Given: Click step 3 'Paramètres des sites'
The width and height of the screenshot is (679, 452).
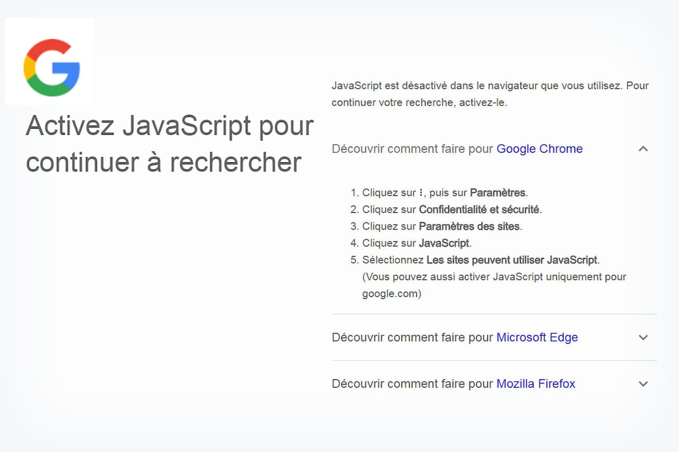Looking at the screenshot, I should (x=437, y=226).
